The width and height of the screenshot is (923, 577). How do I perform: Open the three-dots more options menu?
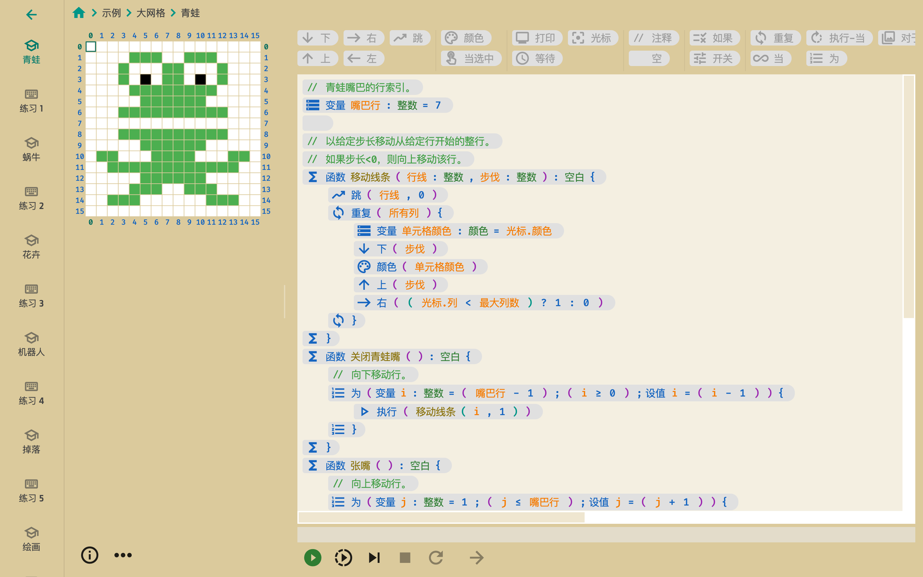pos(123,555)
